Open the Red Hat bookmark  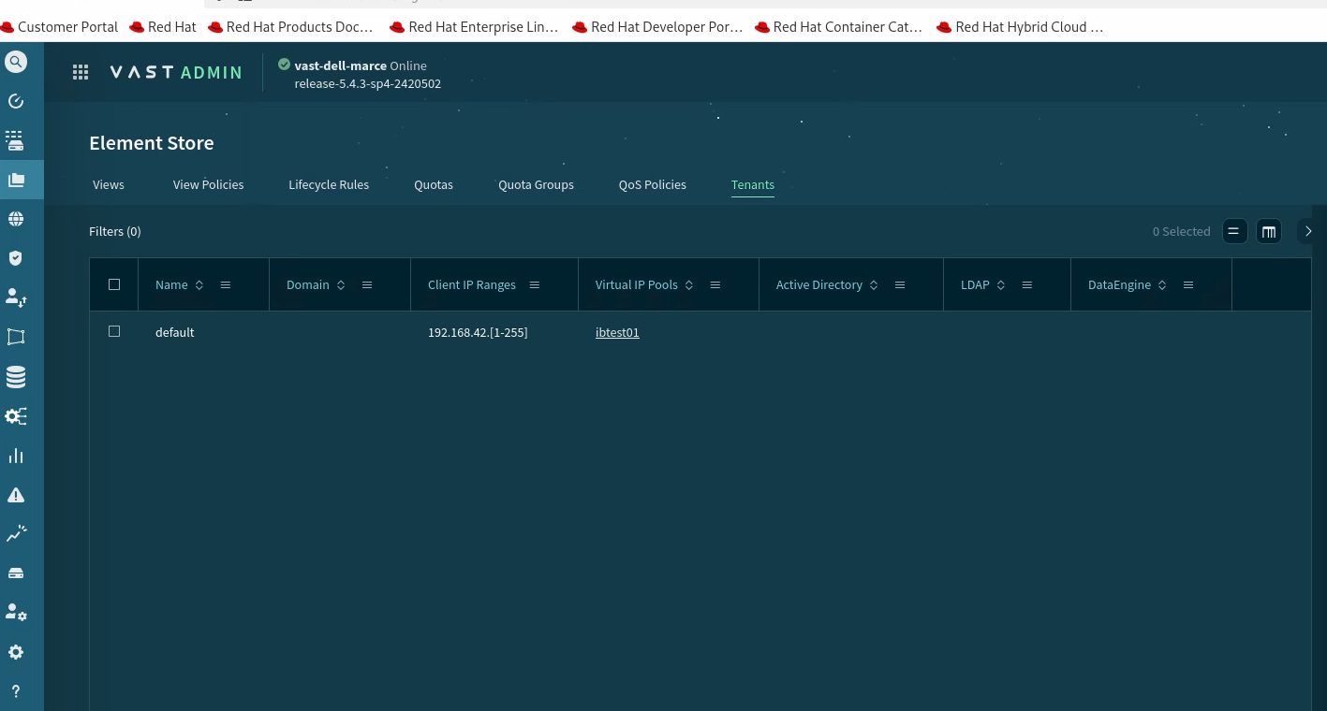point(163,27)
